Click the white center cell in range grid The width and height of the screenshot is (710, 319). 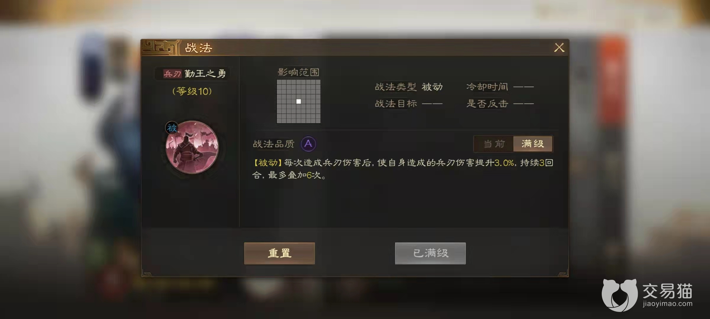pos(298,101)
